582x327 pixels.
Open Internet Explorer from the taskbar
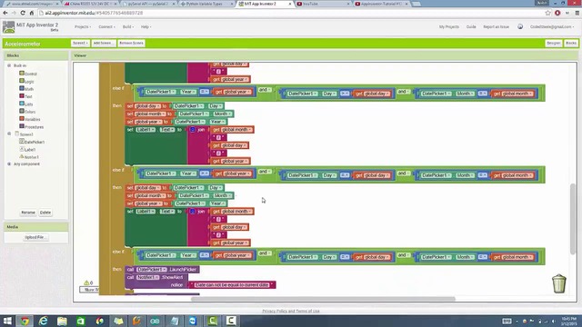point(44,321)
